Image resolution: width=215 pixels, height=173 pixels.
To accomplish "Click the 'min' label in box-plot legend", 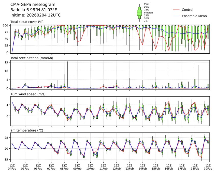I will tap(146, 21).
